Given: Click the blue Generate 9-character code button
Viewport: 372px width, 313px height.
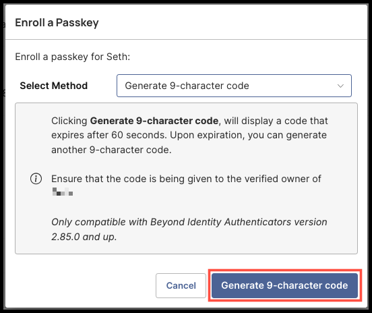Looking at the screenshot, I should pos(284,285).
